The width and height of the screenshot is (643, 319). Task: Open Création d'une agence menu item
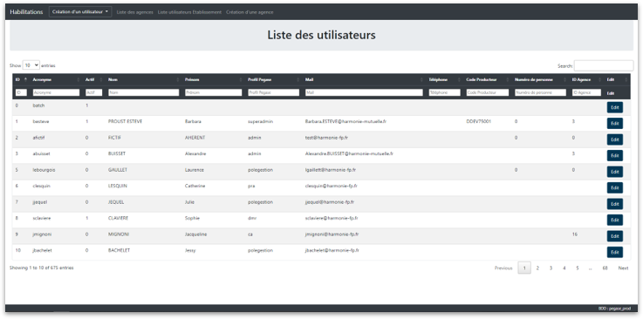point(250,12)
